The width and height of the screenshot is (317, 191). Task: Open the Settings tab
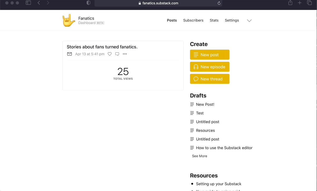click(x=232, y=20)
